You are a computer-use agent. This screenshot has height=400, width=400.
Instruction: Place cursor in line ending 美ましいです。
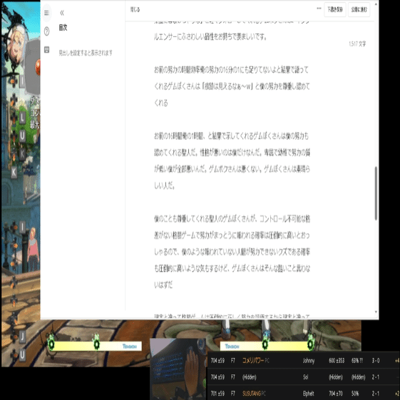(x=211, y=37)
